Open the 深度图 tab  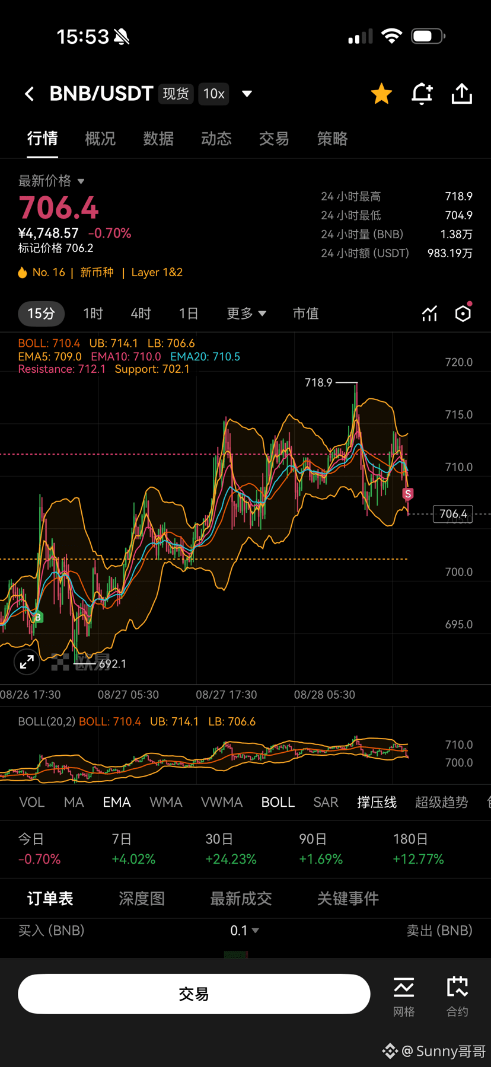point(142,899)
